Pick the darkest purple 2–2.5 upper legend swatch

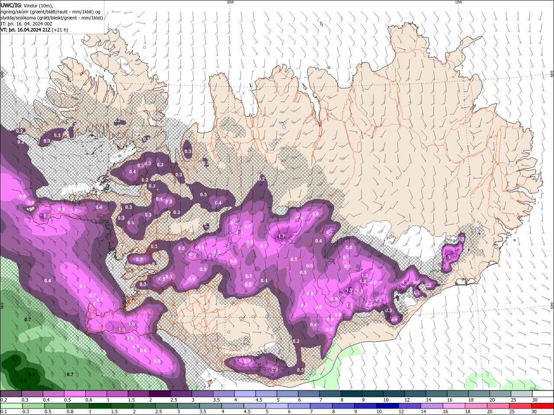click(160, 394)
